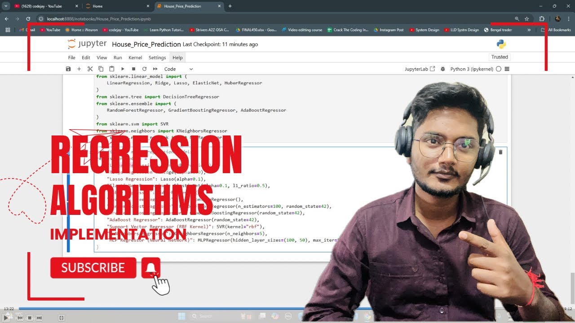The image size is (575, 323).
Task: Click the Trusted button
Action: pyautogui.click(x=500, y=57)
